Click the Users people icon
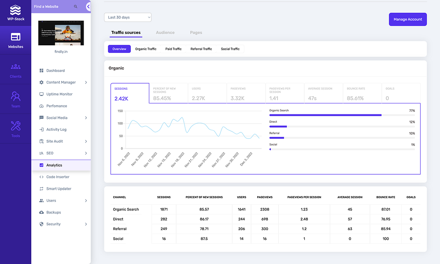This screenshot has width=440, height=264. tap(41, 200)
